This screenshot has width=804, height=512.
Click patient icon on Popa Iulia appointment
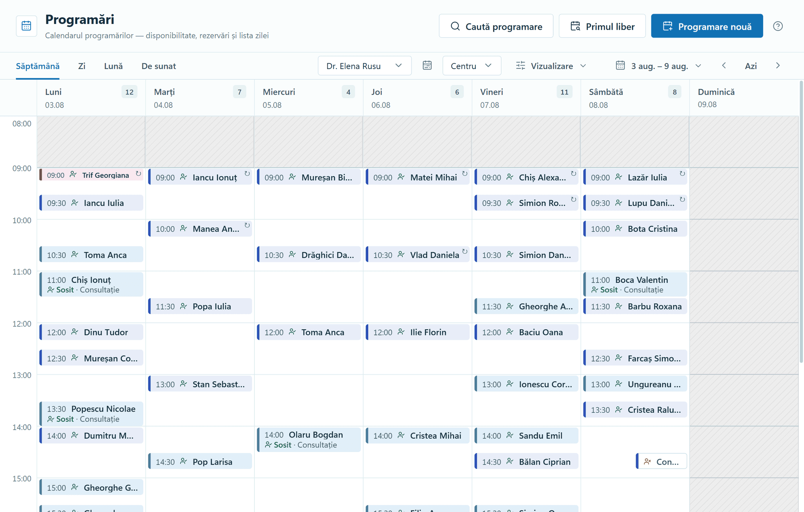183,306
